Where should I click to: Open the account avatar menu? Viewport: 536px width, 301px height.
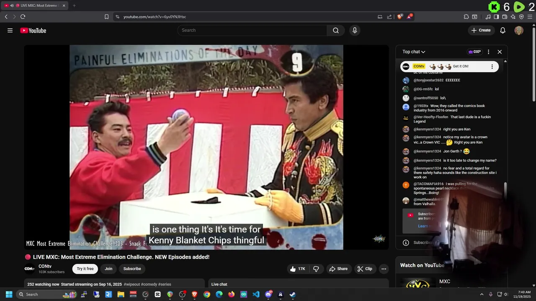[x=519, y=31]
